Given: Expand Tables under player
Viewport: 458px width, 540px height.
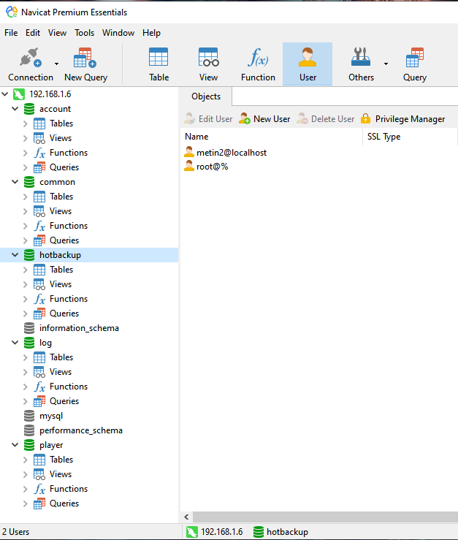Looking at the screenshot, I should [25, 460].
